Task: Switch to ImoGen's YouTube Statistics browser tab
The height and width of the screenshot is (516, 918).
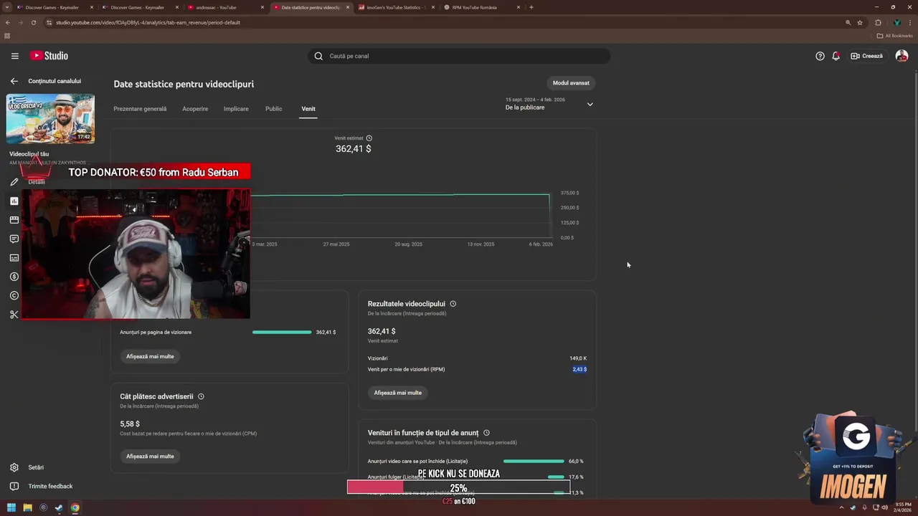Action: tap(397, 7)
